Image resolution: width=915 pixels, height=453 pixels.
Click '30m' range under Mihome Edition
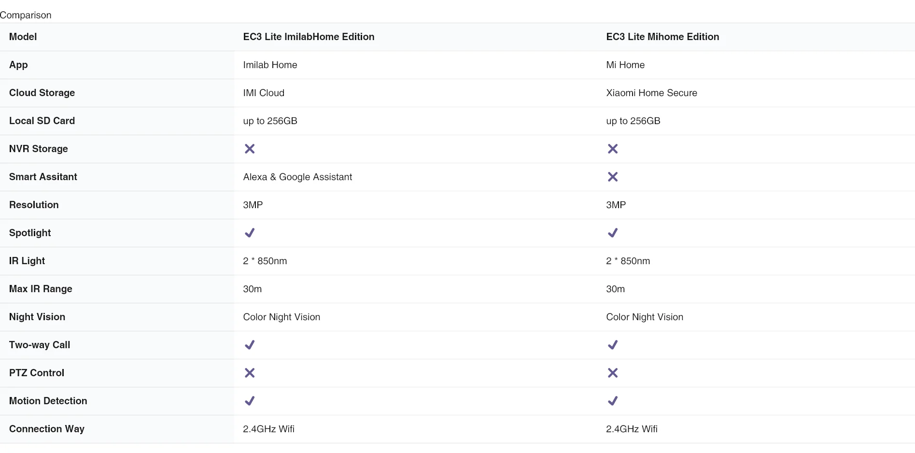[615, 289]
